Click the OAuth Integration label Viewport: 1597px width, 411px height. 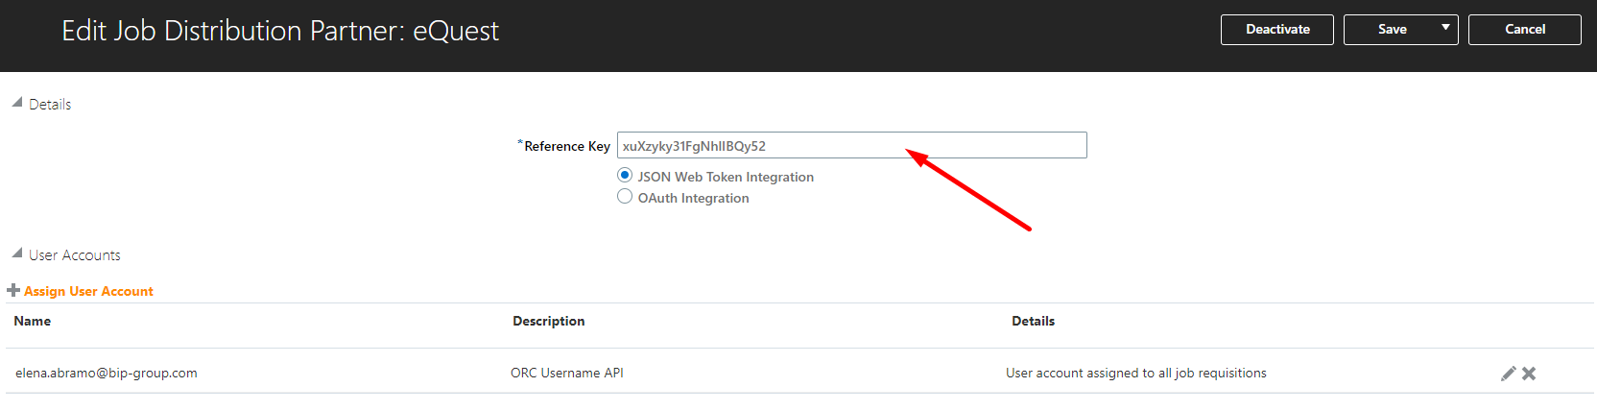coord(693,198)
